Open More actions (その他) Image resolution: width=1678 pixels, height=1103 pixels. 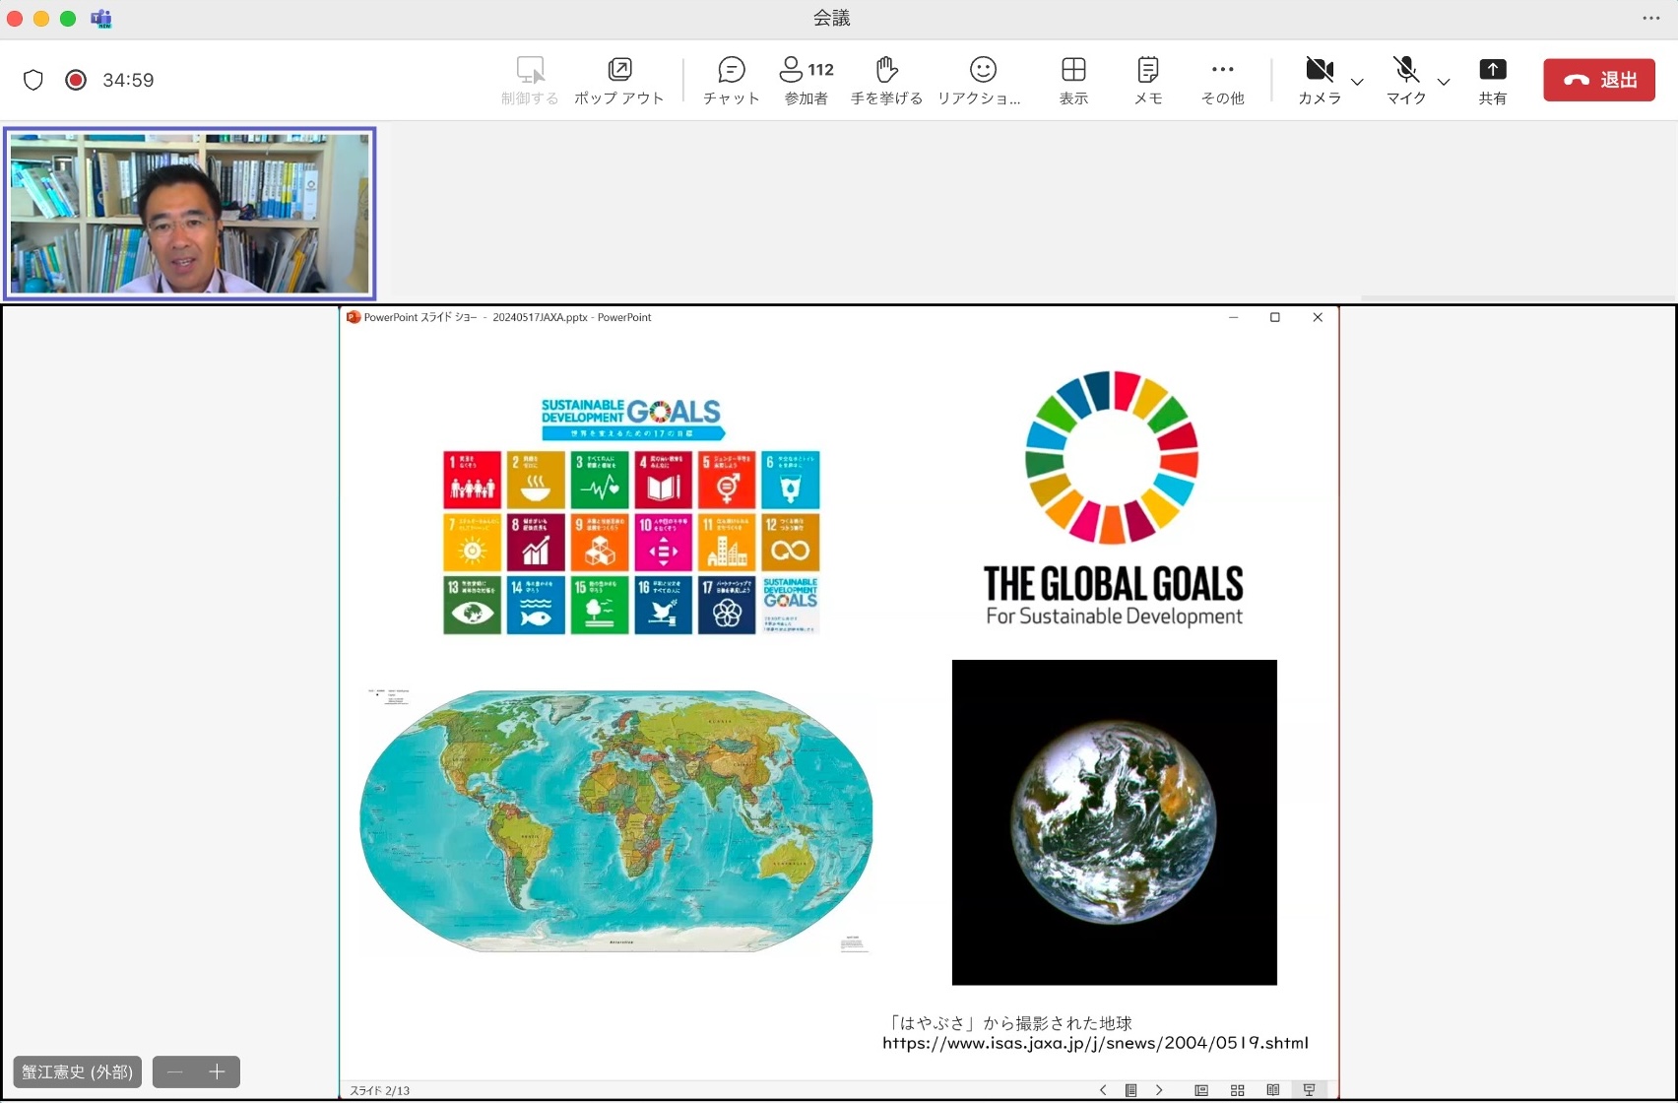(x=1223, y=80)
